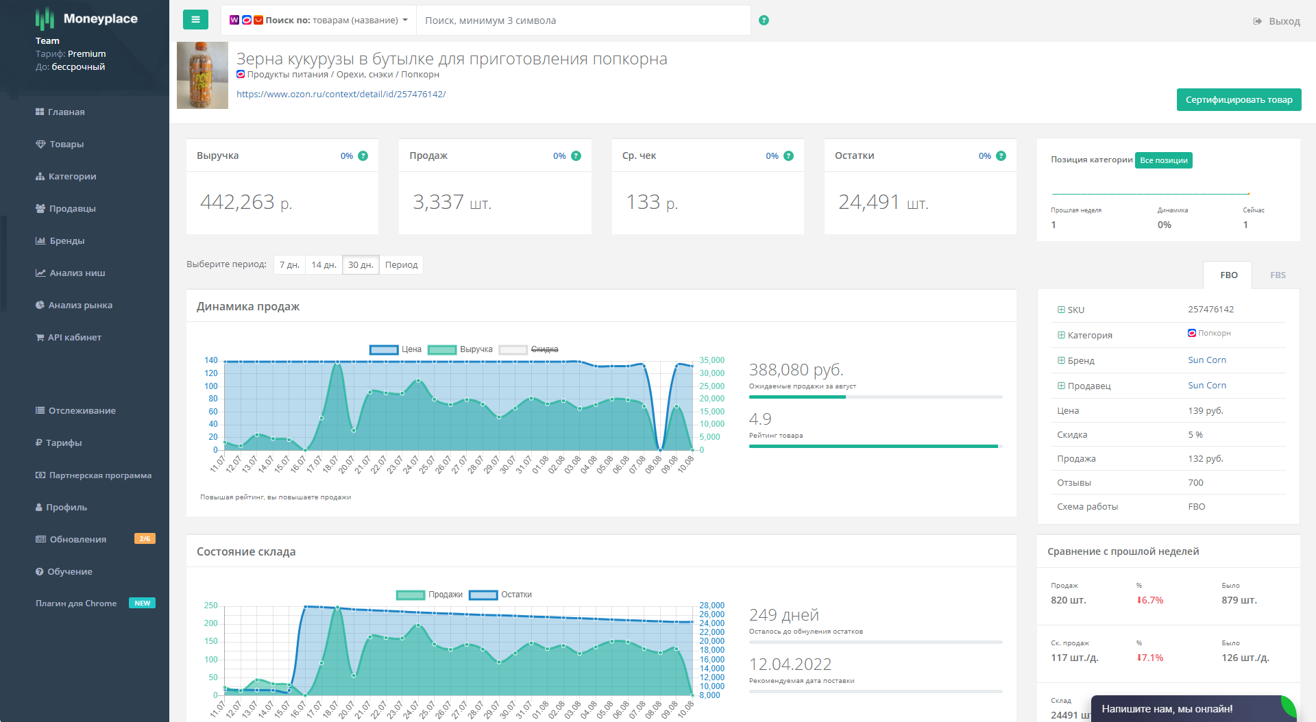This screenshot has height=722, width=1316.
Task: Click the Выход logout icon
Action: point(1258,21)
